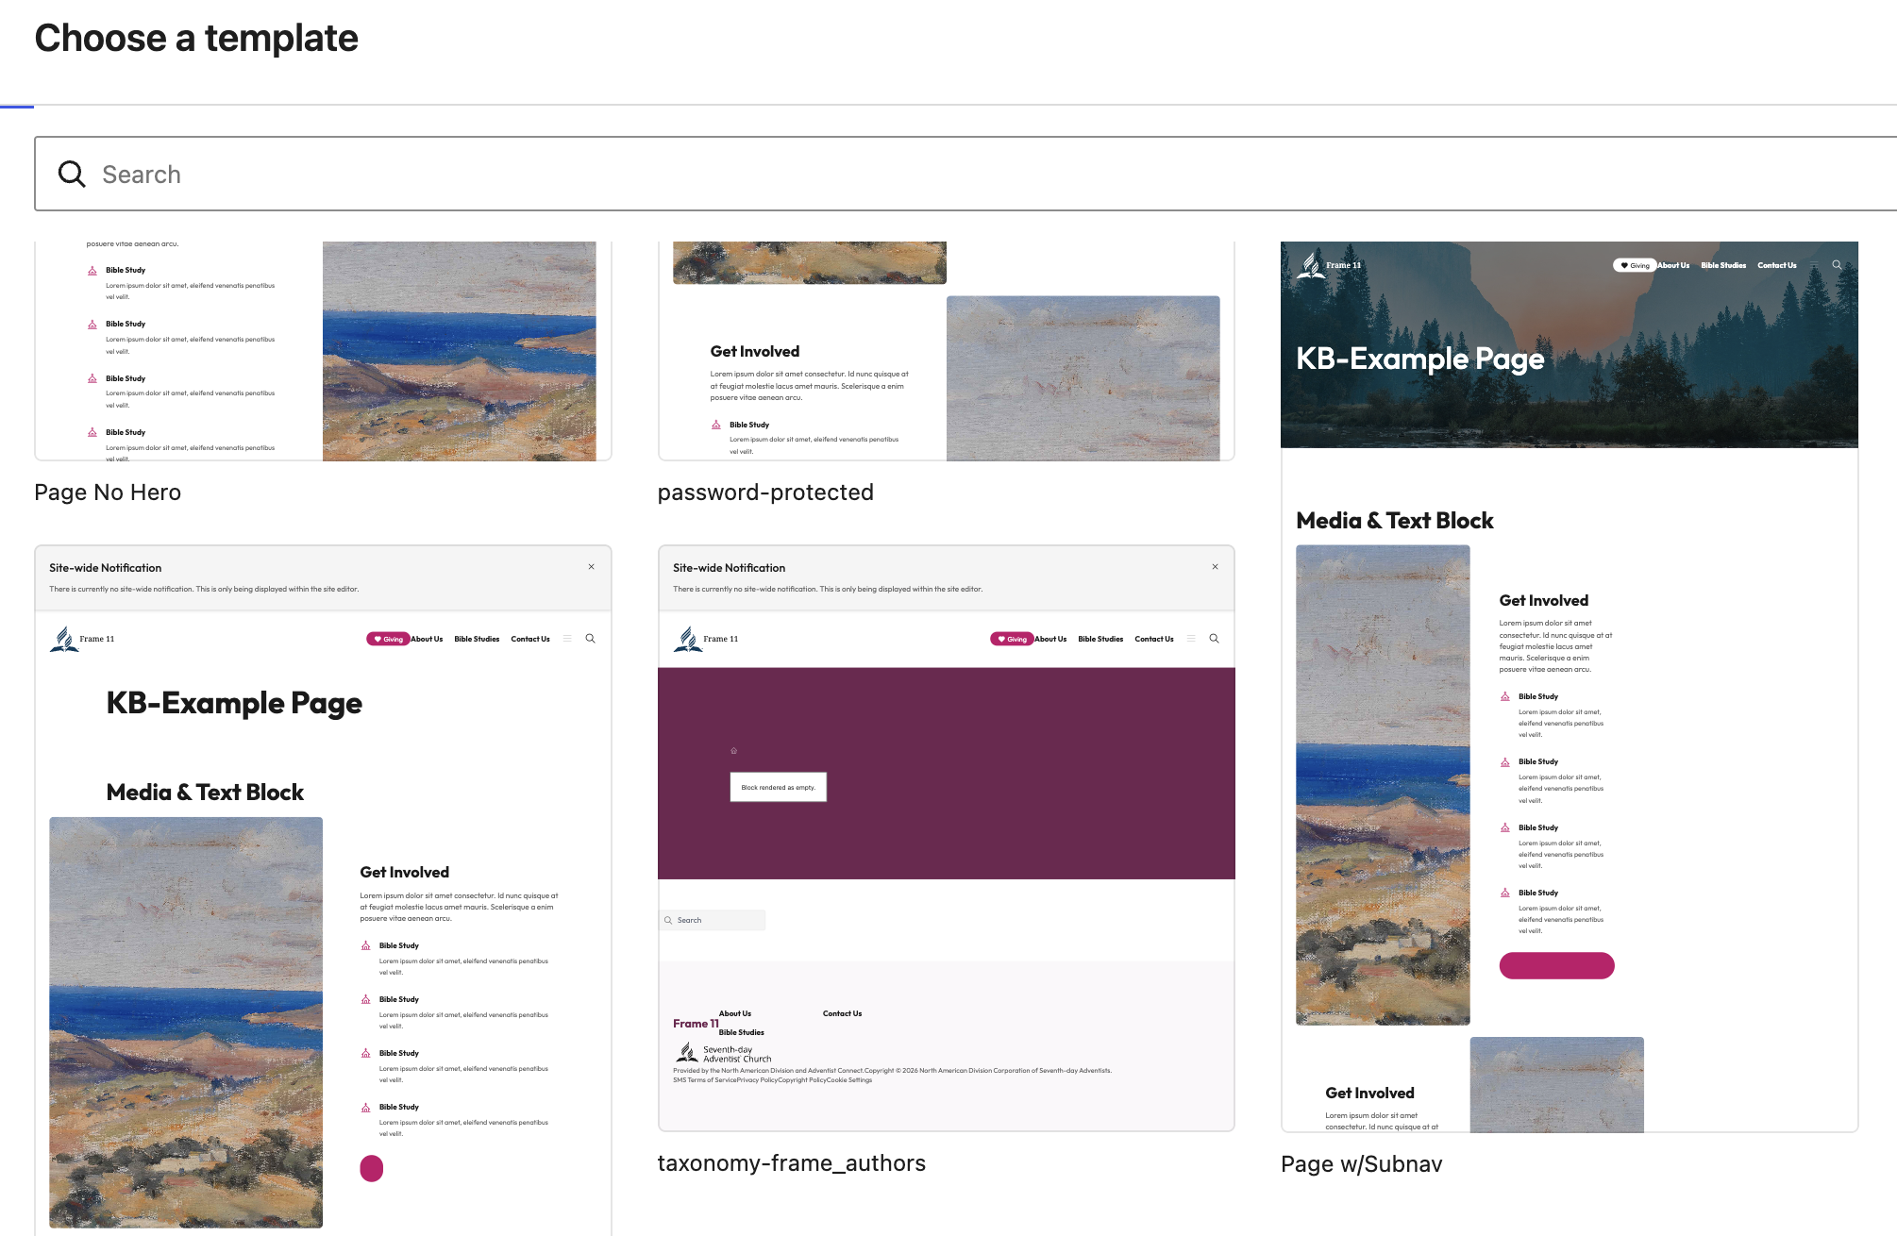
Task: Click search icon in taxonomy-frame_authors header
Action: pyautogui.click(x=1215, y=639)
